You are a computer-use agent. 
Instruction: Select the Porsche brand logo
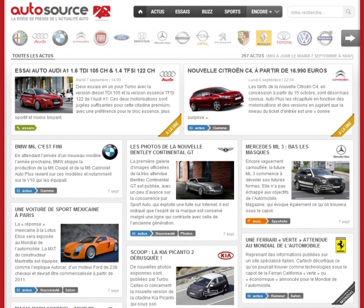click(243, 38)
